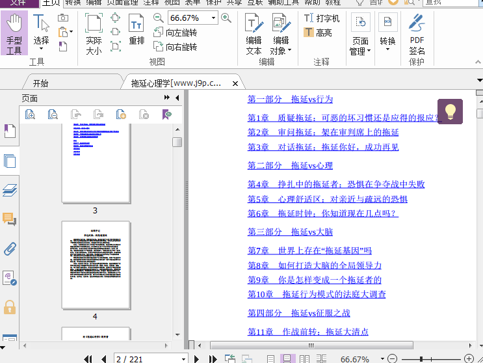483x363 pixels.
Task: Open link 第三部分 拖延vs大脑
Action: coord(290,232)
